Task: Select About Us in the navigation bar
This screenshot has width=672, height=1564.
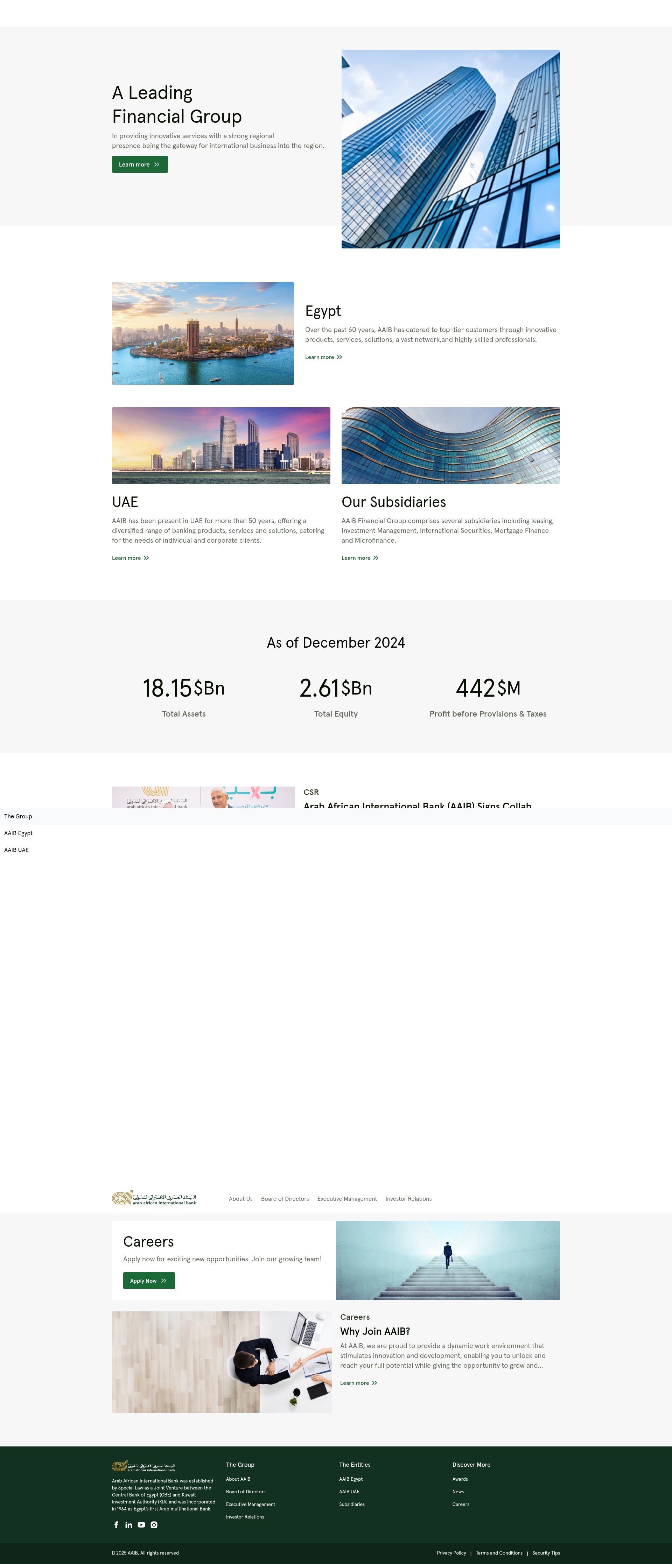Action: click(x=240, y=1199)
